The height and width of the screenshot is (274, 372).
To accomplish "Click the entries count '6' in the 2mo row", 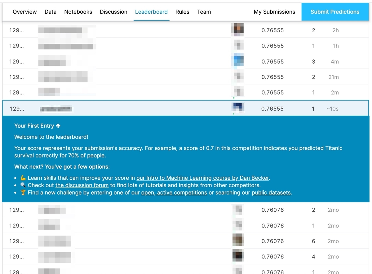I will pos(313,241).
